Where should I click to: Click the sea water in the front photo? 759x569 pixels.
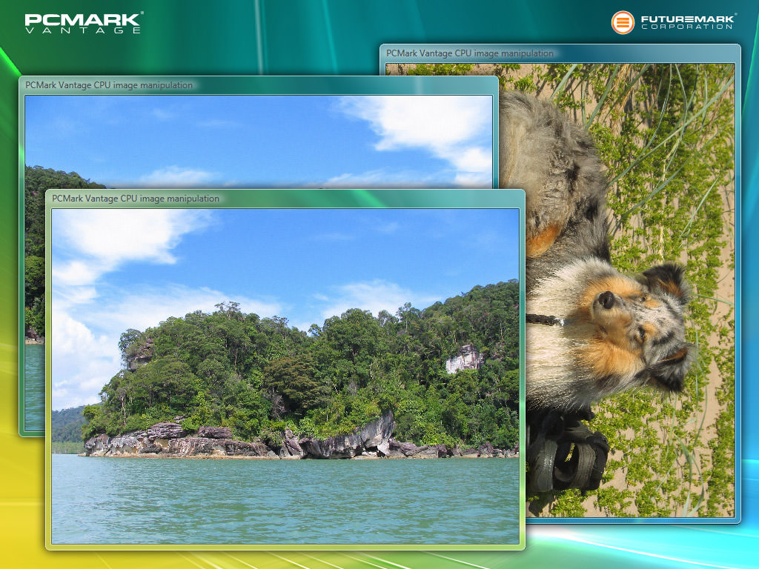click(x=285, y=500)
